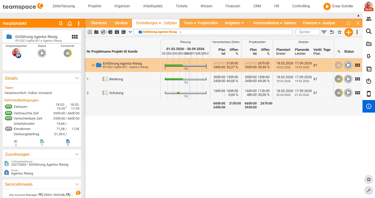
Task: Click the fullscreen expand icon in tab bar
Action: [x=348, y=23]
